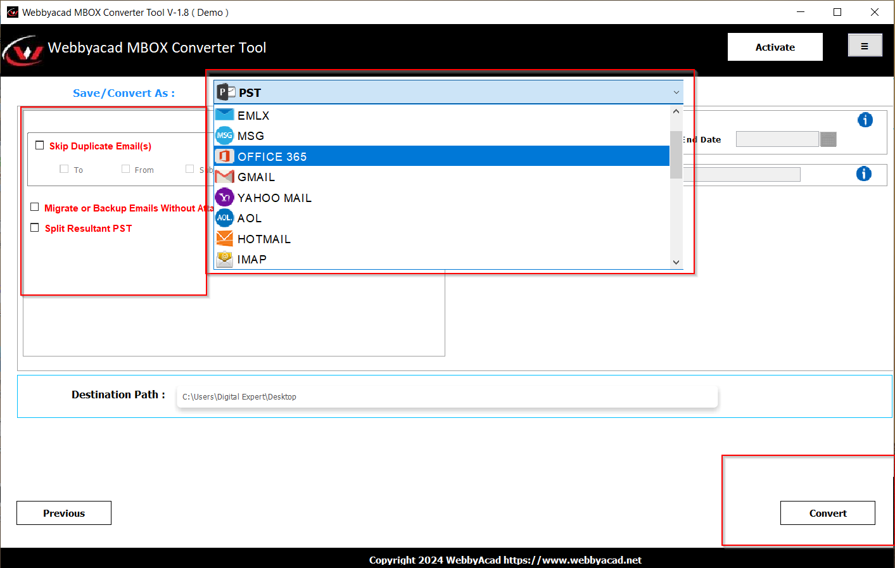895x568 pixels.
Task: Click the Destination Path field
Action: [443, 396]
